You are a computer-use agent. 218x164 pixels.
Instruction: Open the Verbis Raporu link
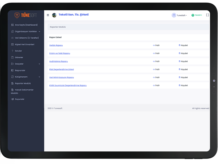[x=56, y=45]
